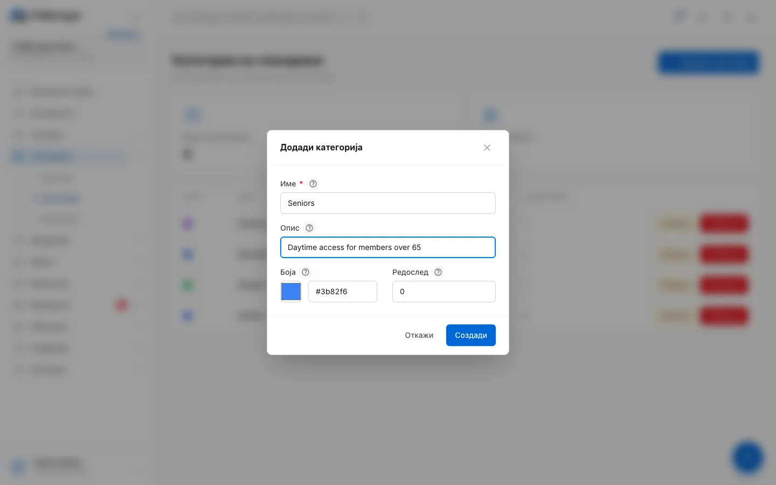The height and width of the screenshot is (485, 776).
Task: Click the green category dot behind dialog
Action: tap(188, 285)
